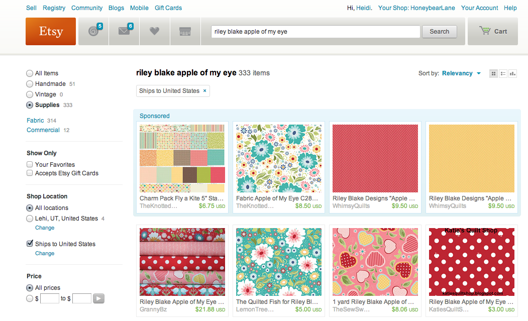Visit the WhimsyQuilts shop under red chevron
Viewport: 528px width, 321px height.
point(351,206)
